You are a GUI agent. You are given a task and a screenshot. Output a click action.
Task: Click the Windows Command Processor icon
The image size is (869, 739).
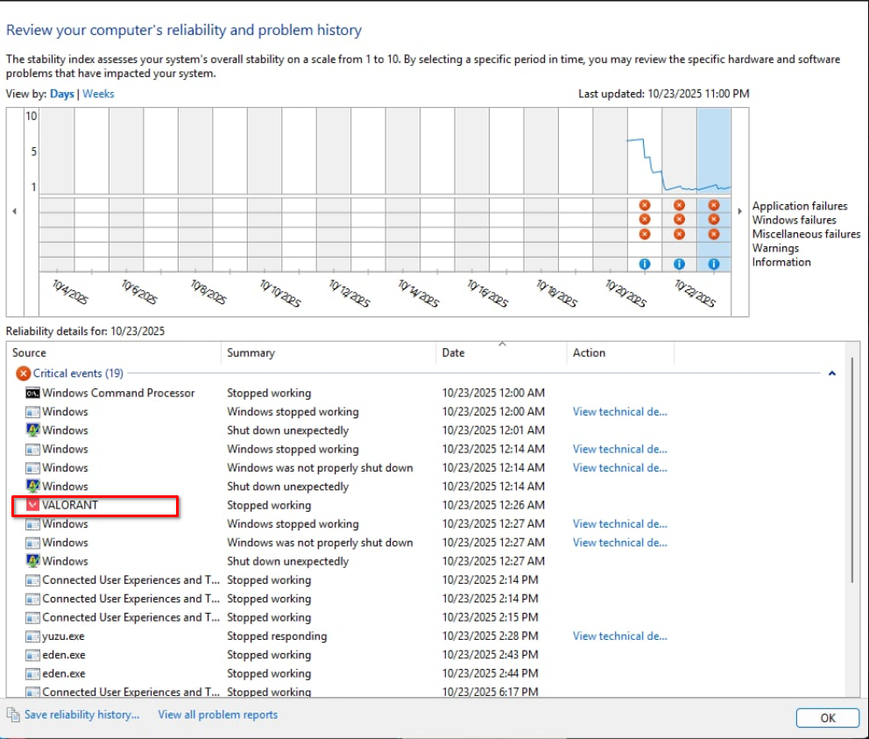[32, 393]
